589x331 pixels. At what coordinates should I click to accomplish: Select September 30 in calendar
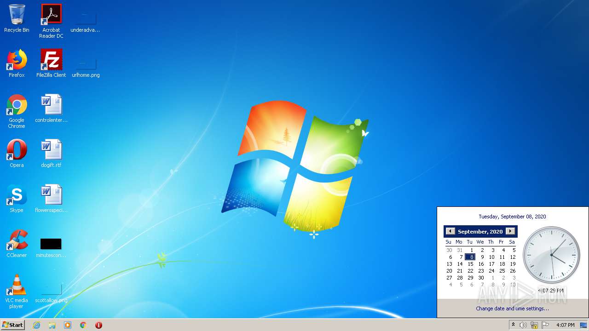(x=481, y=278)
